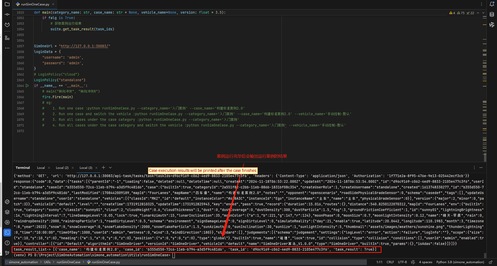
Task: Click the warnings count 4 indicator
Action: 452,13
